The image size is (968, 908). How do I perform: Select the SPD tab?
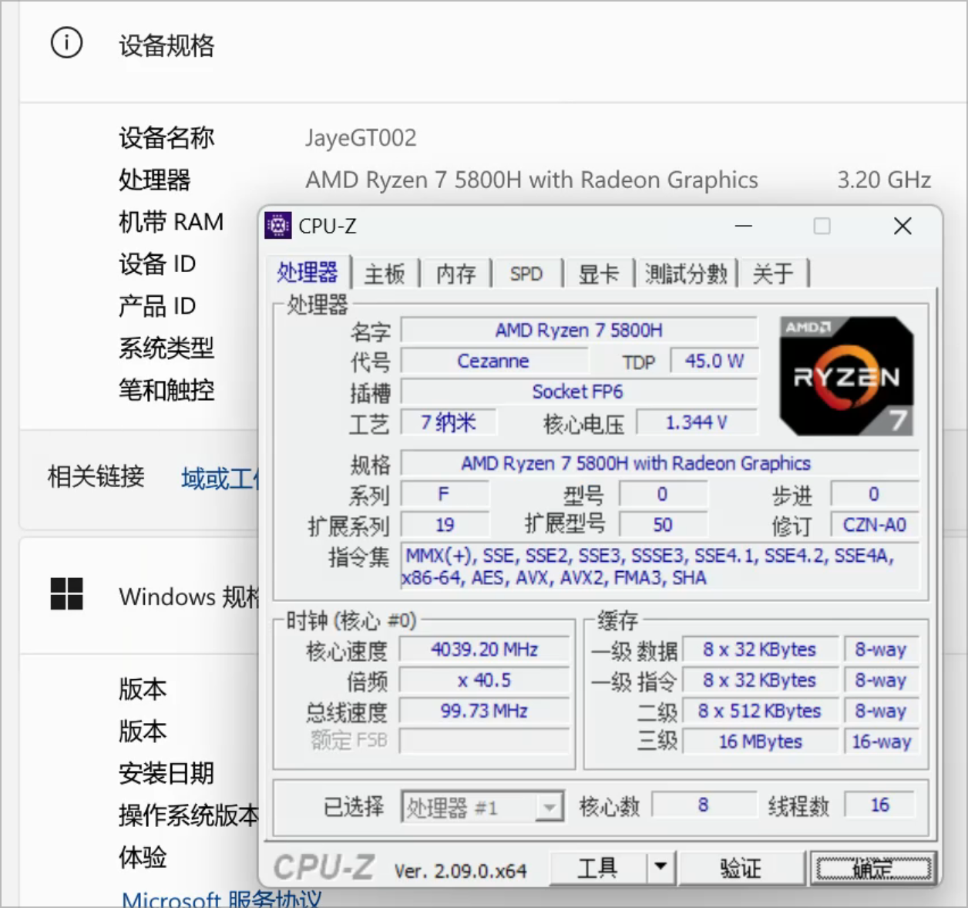[x=526, y=274]
